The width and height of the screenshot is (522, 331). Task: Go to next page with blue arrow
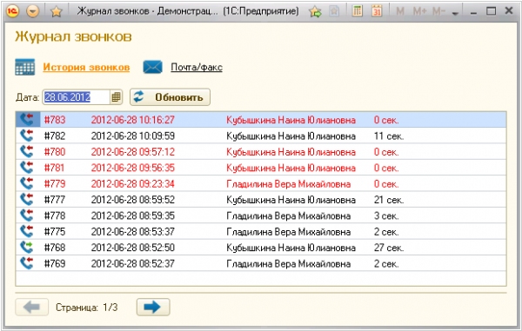point(153,307)
